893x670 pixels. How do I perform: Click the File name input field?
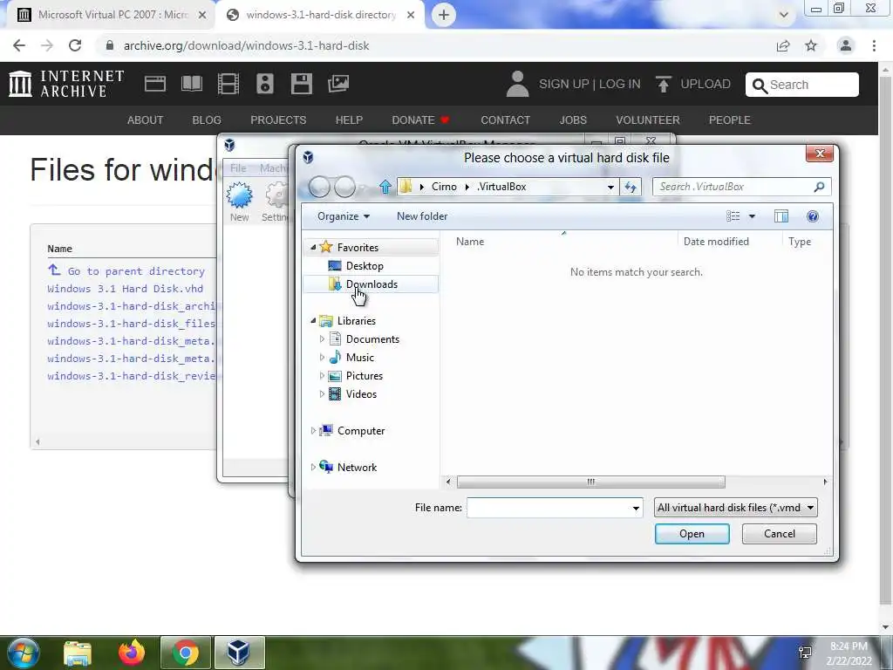tap(549, 508)
